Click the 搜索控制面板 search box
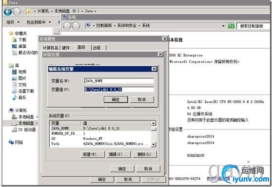 (253, 26)
